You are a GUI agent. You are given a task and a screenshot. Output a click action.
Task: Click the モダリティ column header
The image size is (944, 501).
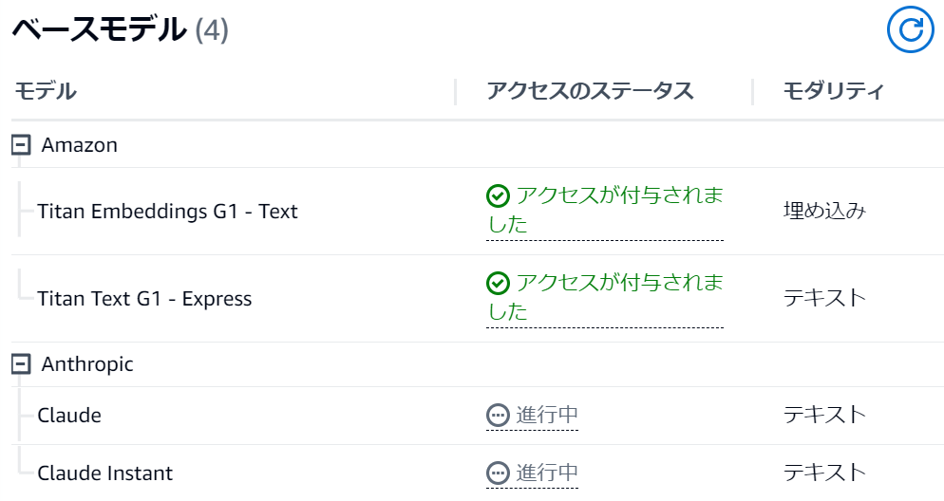[x=833, y=91]
